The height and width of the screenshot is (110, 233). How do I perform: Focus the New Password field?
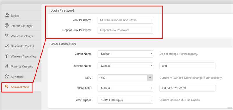[125, 20]
